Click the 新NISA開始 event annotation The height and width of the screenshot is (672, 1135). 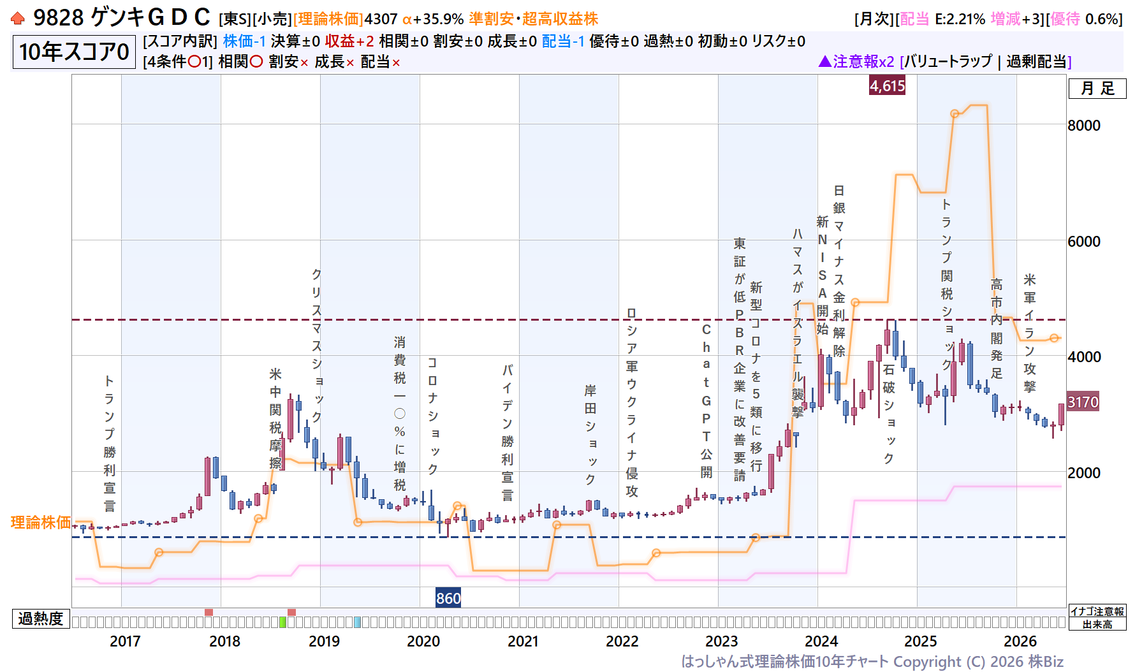click(x=823, y=275)
